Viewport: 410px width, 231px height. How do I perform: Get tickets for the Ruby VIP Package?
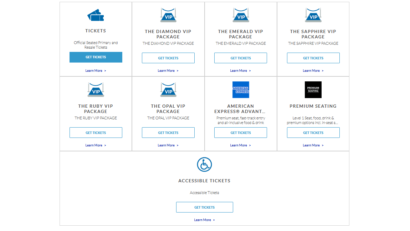coord(96,133)
